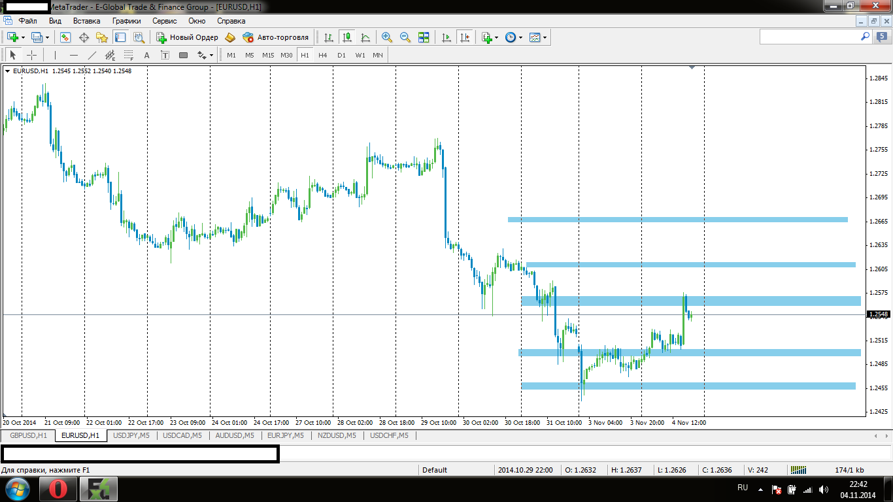The width and height of the screenshot is (893, 502).
Task: Expand the profiles dropdown arrow
Action: tap(47, 38)
